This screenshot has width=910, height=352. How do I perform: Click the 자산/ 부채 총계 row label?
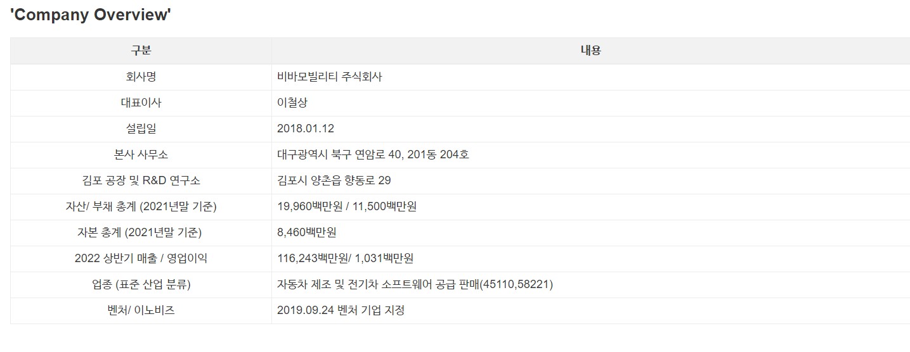pyautogui.click(x=141, y=206)
